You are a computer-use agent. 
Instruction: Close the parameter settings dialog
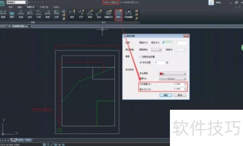[x=186, y=36]
